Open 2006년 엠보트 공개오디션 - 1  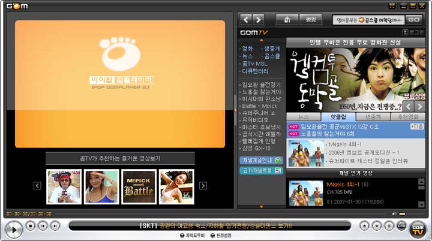(364, 153)
